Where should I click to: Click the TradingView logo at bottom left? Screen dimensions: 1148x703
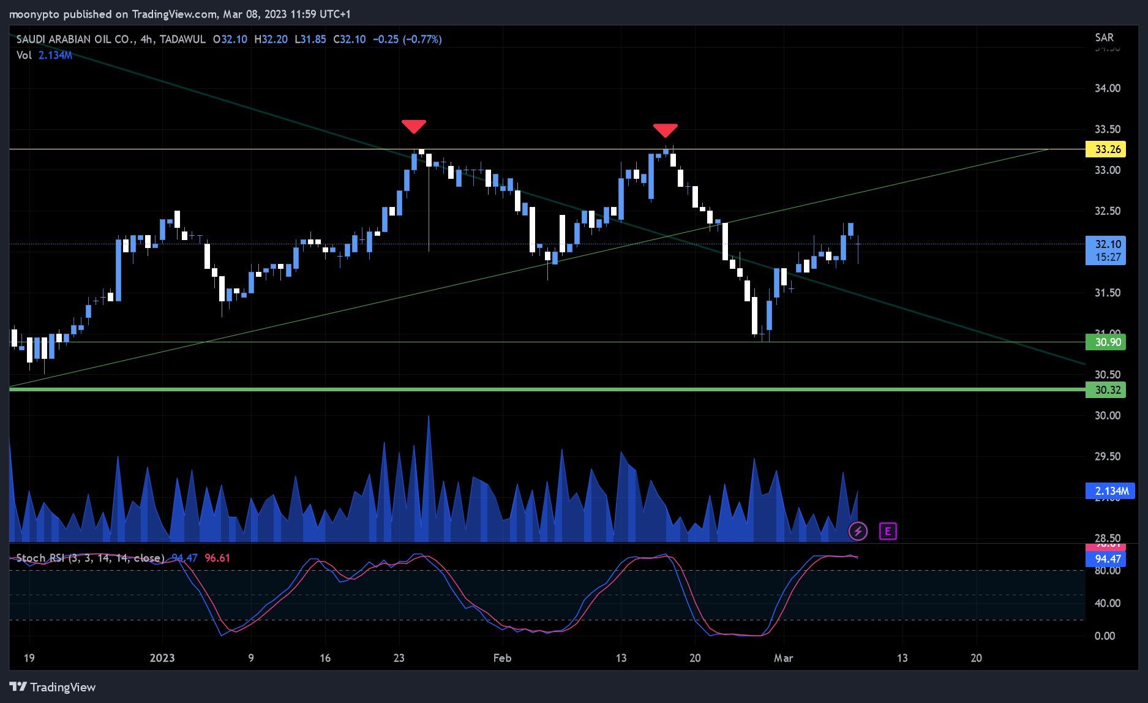point(53,687)
